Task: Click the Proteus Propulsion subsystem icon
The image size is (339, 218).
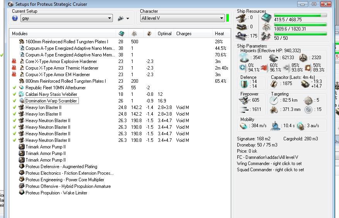Action: [21, 192]
